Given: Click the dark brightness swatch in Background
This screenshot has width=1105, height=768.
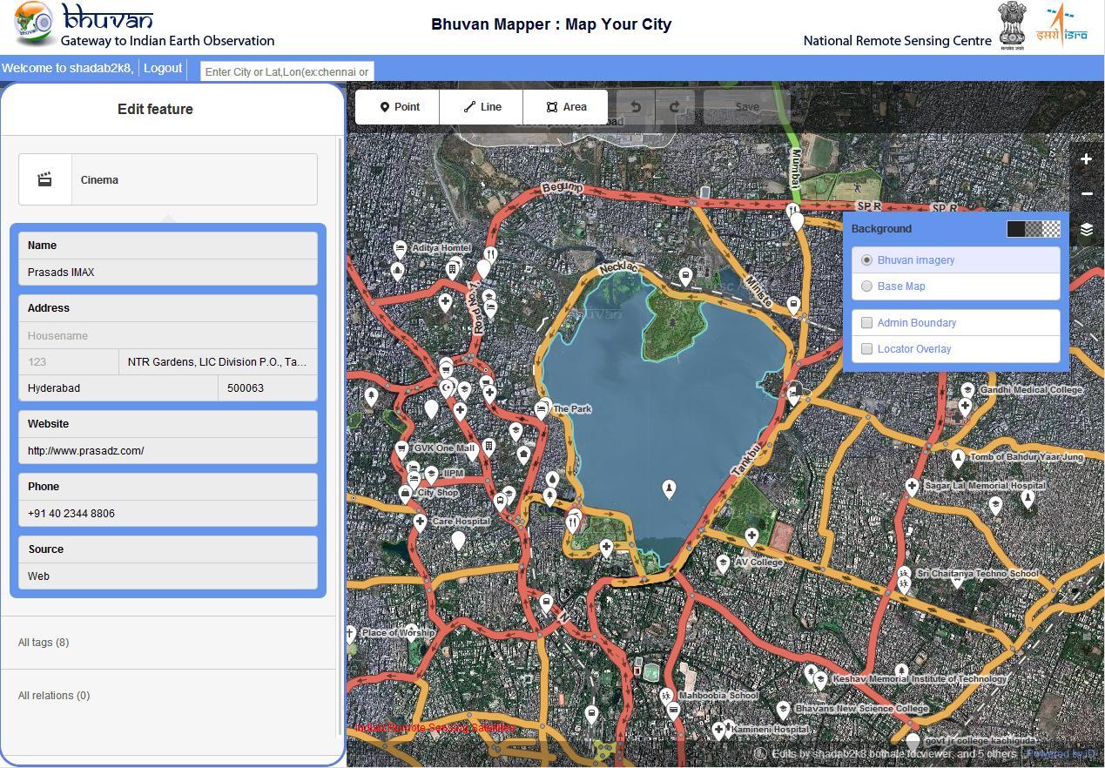Looking at the screenshot, I should pyautogui.click(x=1015, y=229).
